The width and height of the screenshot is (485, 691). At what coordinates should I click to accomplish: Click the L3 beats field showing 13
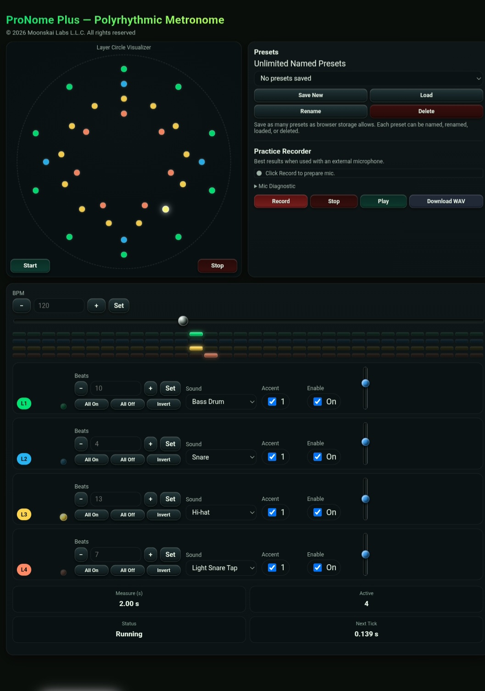click(x=116, y=499)
